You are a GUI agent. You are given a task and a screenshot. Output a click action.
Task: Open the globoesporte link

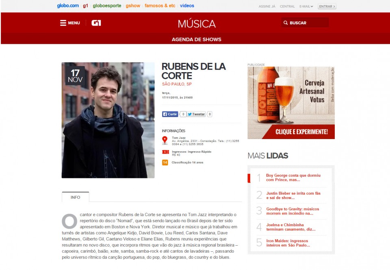[x=107, y=6]
